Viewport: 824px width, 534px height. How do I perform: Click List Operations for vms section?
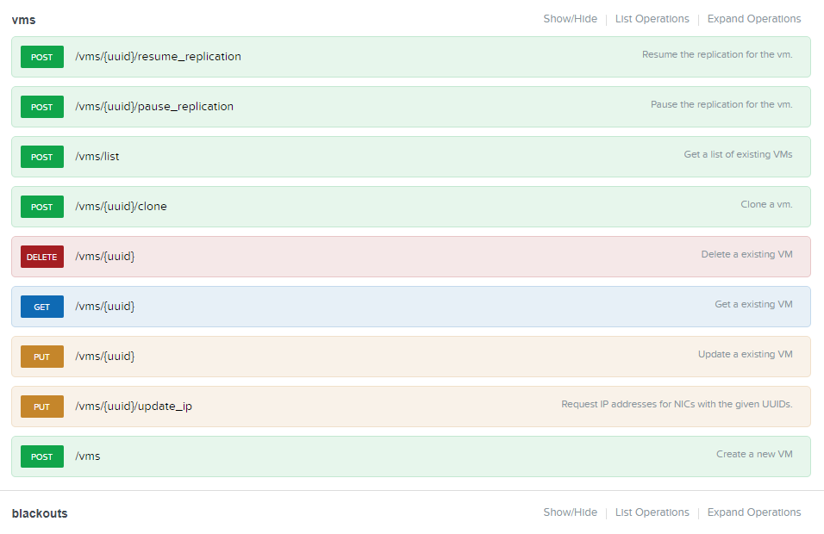tap(652, 19)
